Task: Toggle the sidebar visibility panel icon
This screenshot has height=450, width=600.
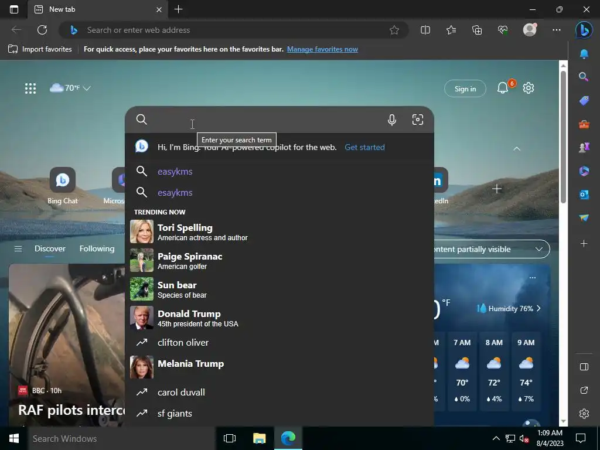Action: pyautogui.click(x=584, y=367)
